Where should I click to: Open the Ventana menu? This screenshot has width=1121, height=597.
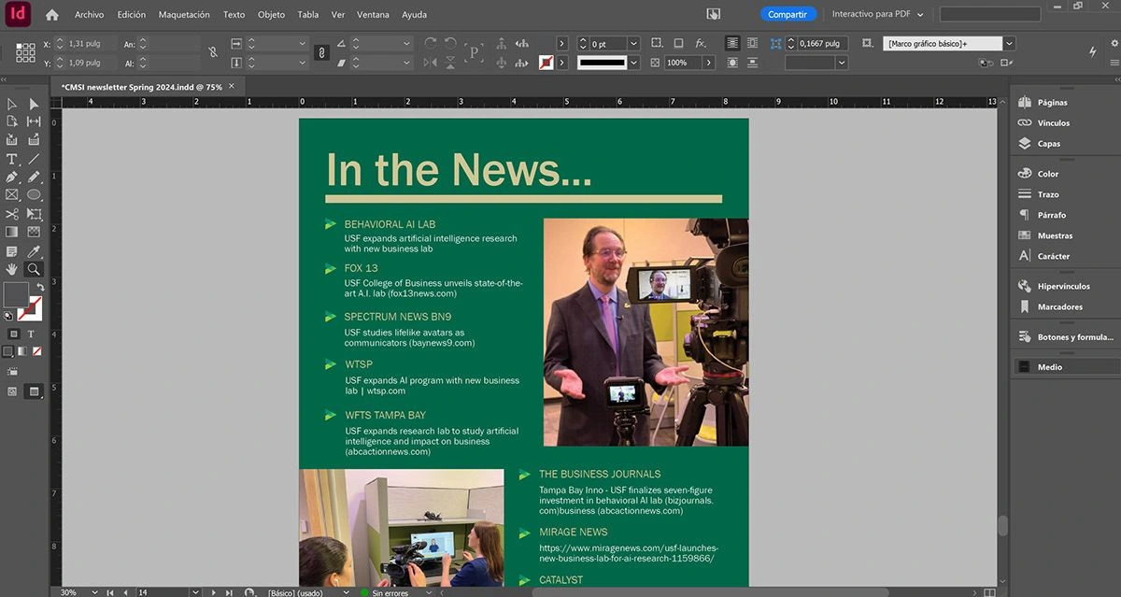[373, 15]
